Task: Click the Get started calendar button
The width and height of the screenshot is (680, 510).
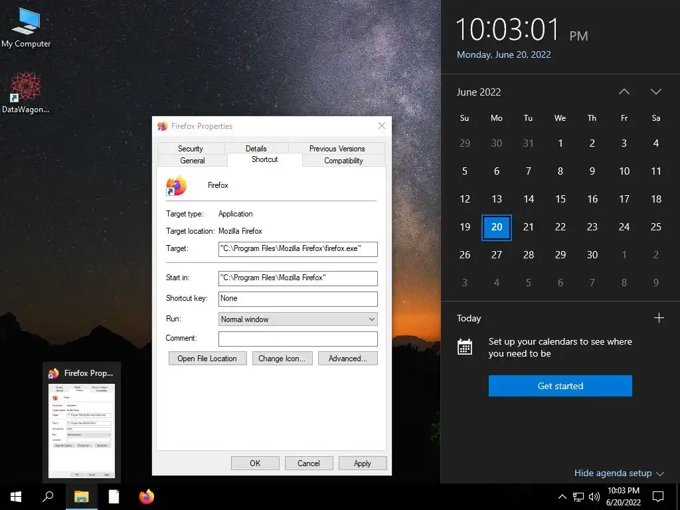Action: tap(560, 386)
